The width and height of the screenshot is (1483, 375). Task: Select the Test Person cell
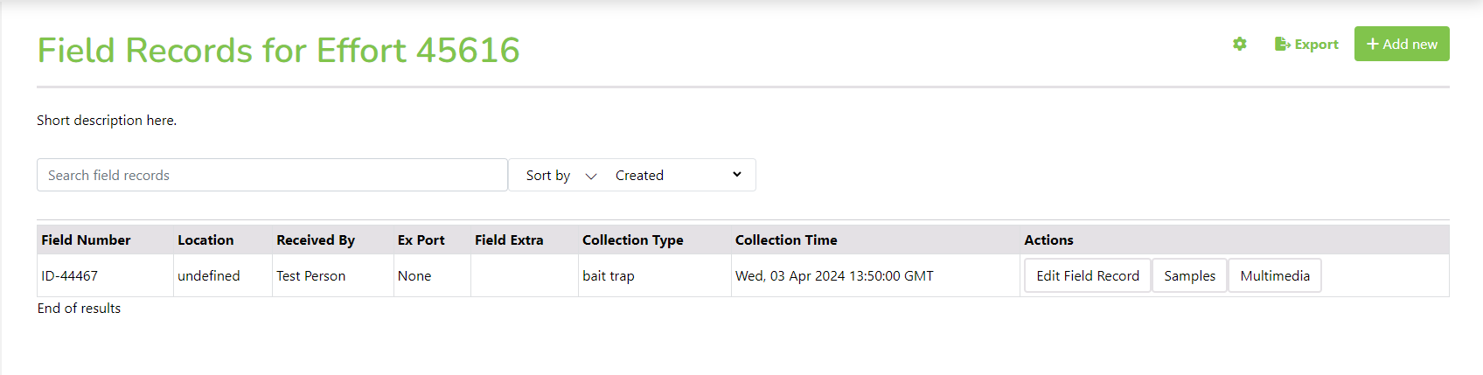pos(333,275)
